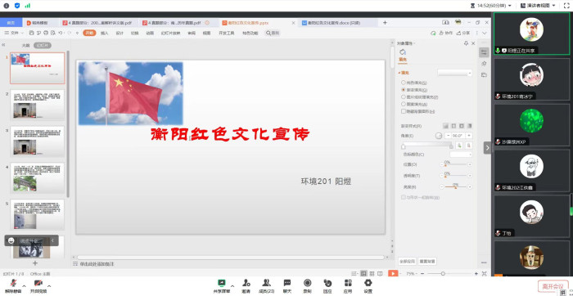Click the pin icon of the properties pane
This screenshot has width=573, height=296.
coord(466,43)
